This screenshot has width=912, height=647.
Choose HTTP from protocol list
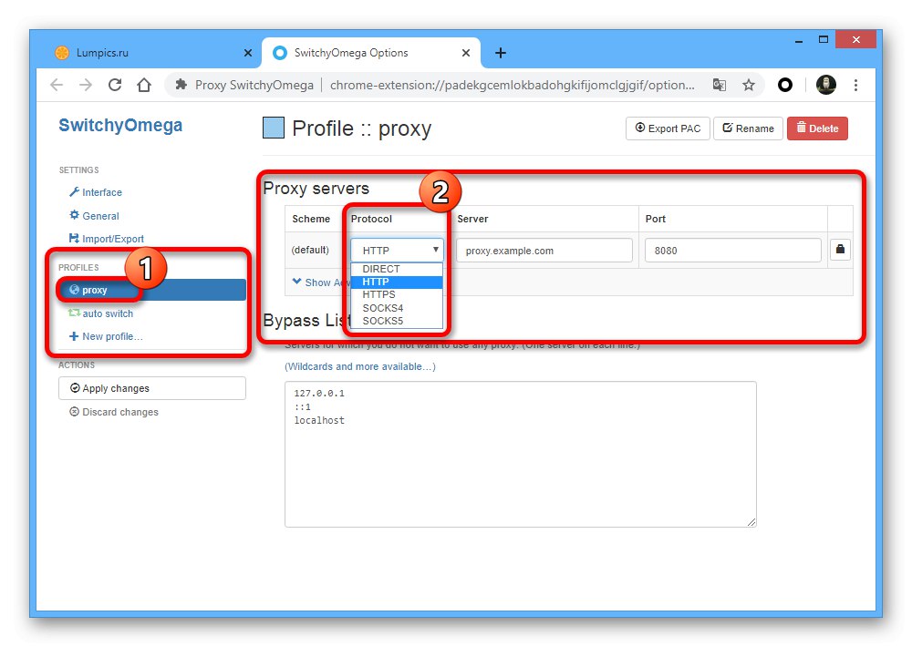click(x=398, y=282)
